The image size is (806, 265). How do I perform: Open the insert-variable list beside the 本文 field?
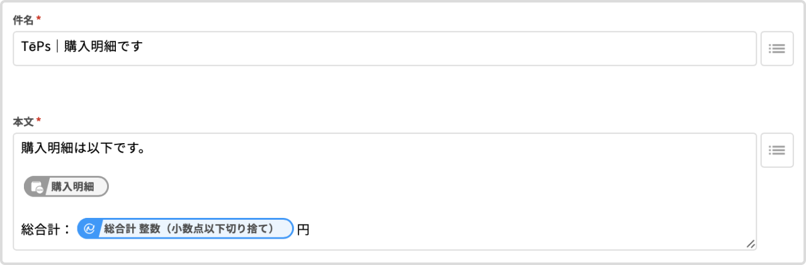[776, 150]
